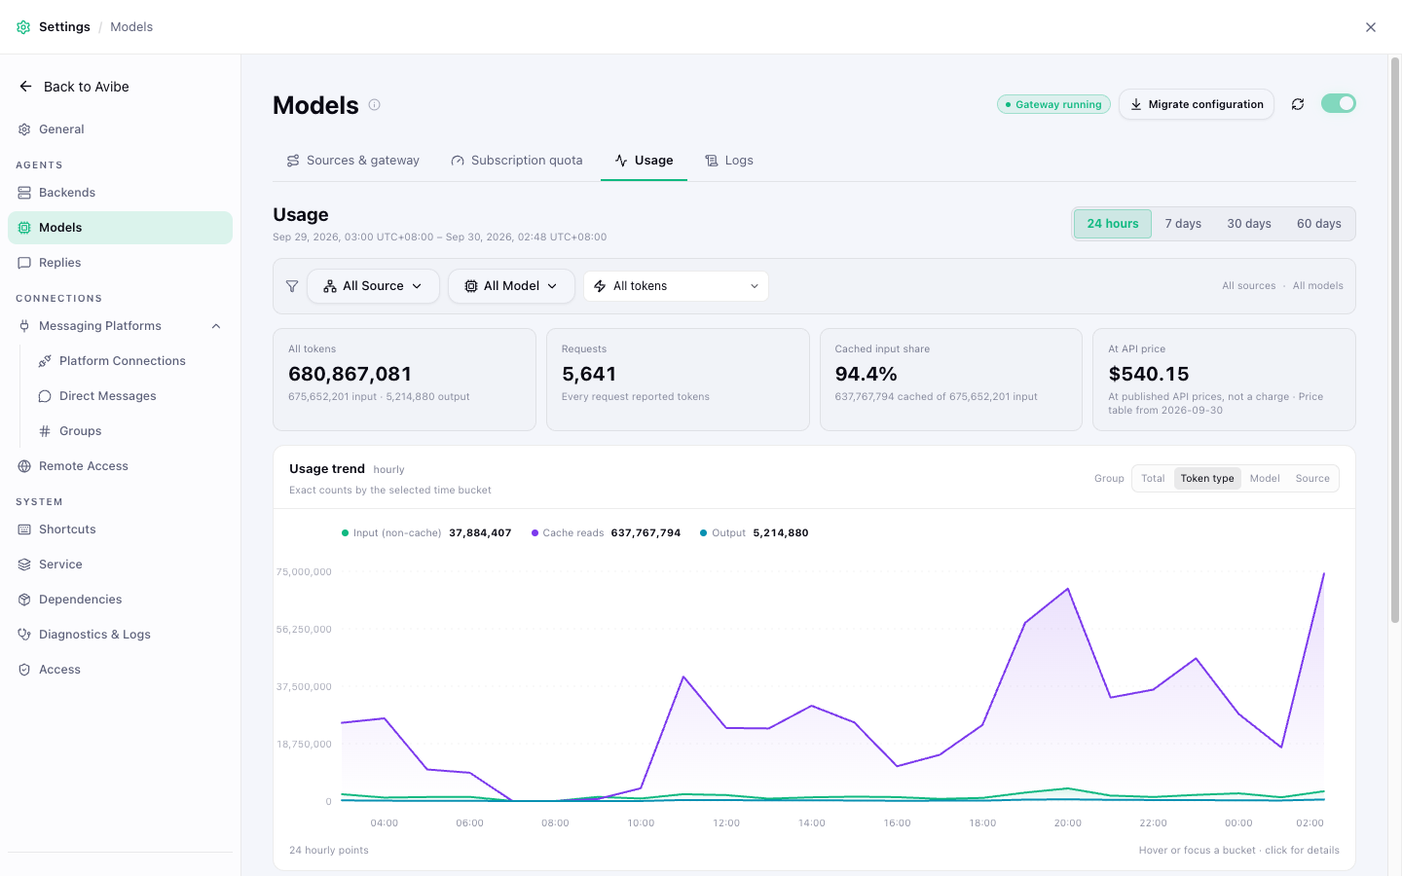Close the Settings window
1402x876 pixels.
pyautogui.click(x=1371, y=27)
